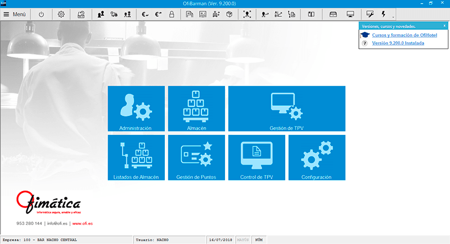Click the lightning bolt toolbar icon

click(x=384, y=14)
